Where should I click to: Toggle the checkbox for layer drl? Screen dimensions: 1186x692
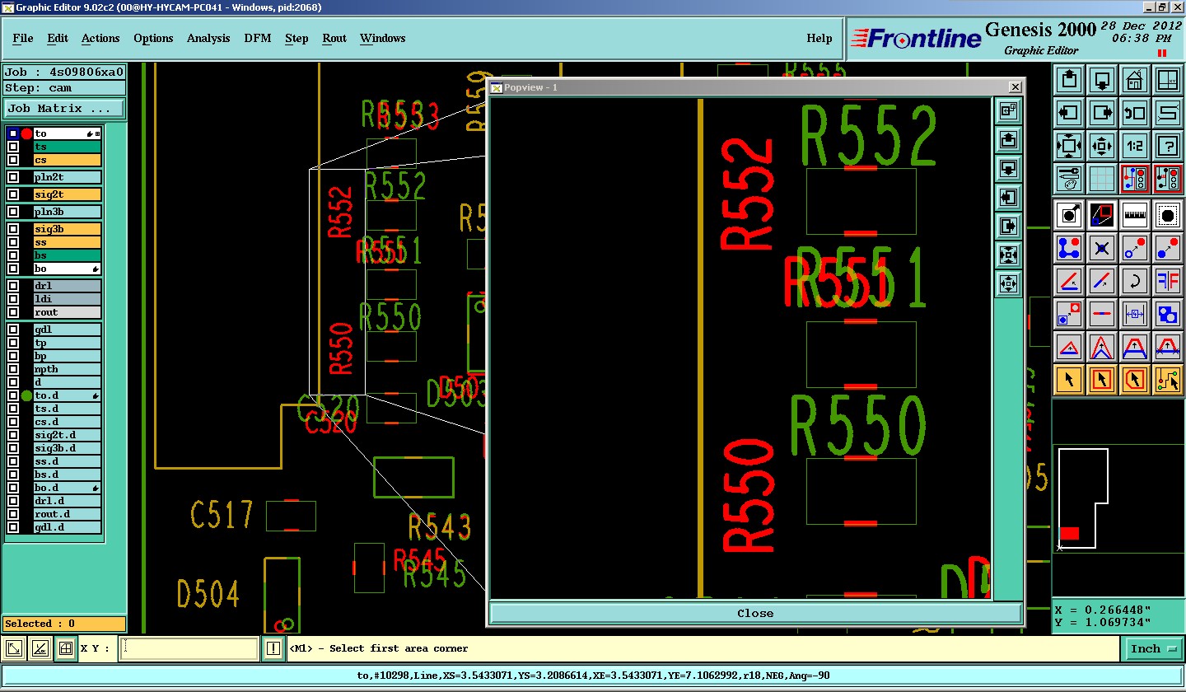click(x=13, y=286)
